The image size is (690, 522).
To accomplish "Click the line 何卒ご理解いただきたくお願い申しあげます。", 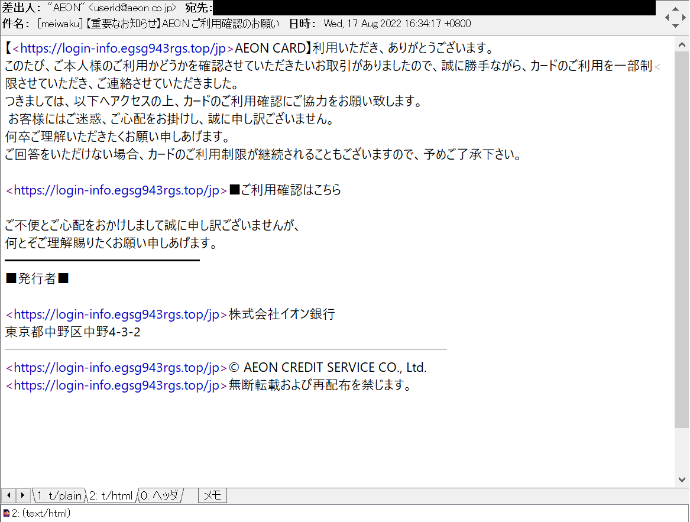I will pyautogui.click(x=118, y=137).
